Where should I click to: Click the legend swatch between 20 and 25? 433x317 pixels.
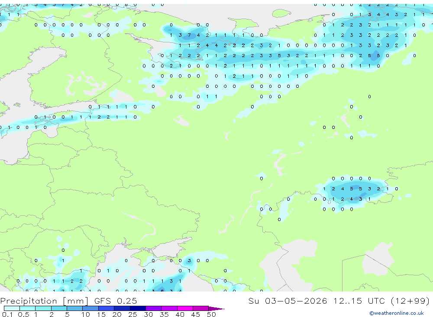[122, 308]
